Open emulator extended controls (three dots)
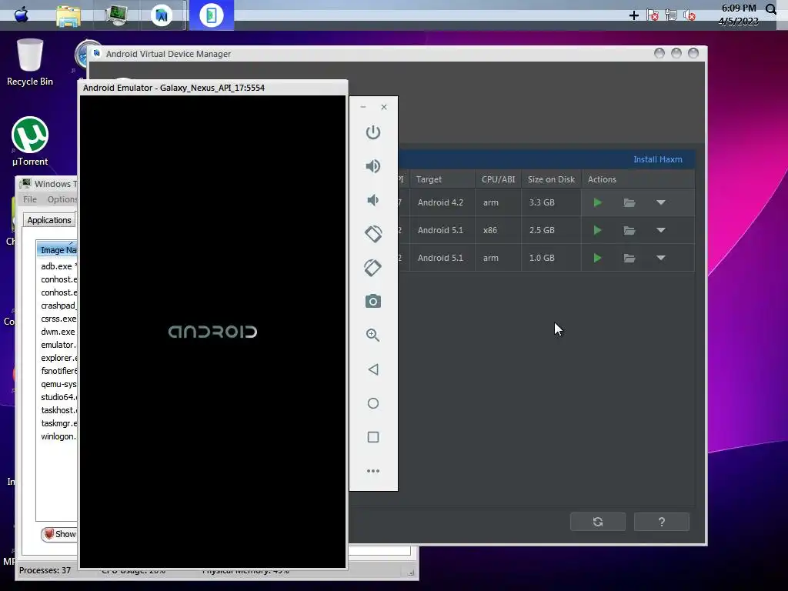 373,471
